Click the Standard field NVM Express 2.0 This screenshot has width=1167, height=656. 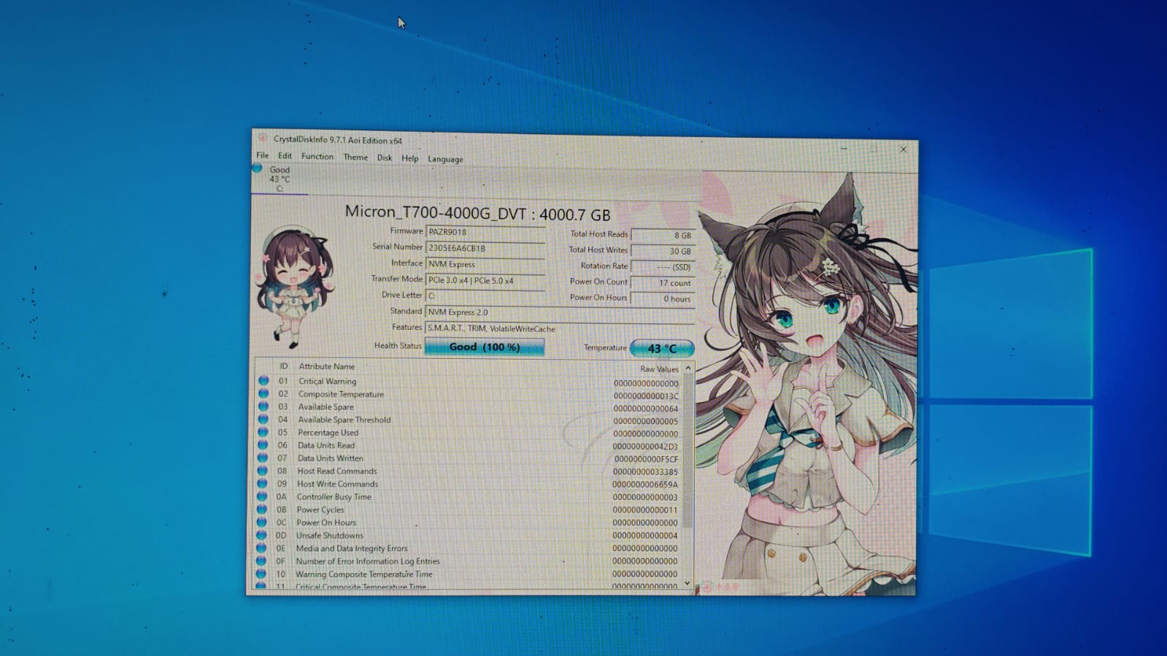click(x=560, y=312)
